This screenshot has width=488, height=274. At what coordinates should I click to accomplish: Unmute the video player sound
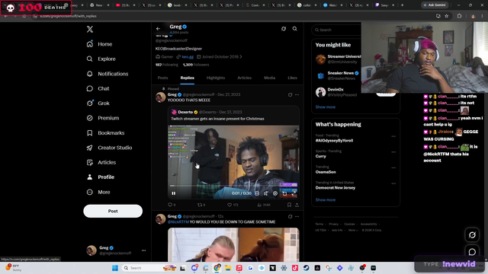266,193
